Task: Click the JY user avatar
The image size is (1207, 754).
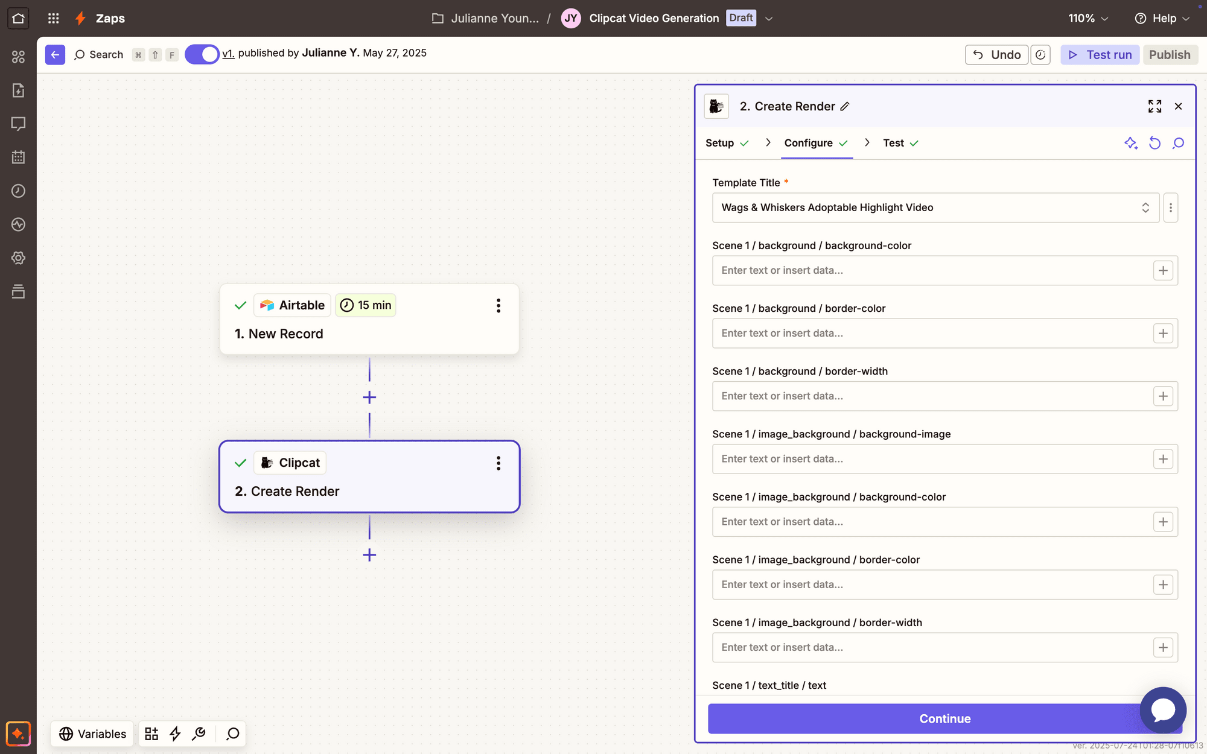Action: [571, 18]
